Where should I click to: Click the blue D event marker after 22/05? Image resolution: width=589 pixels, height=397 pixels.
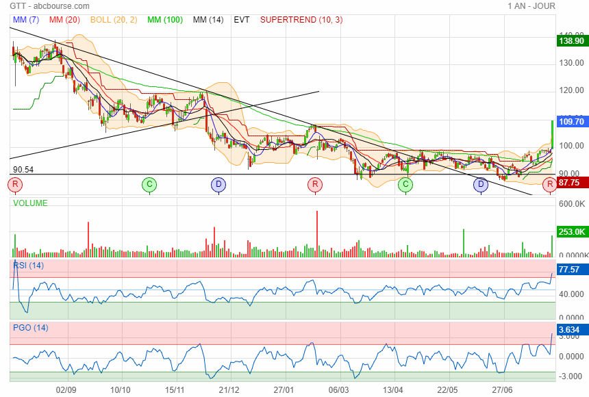(481, 184)
